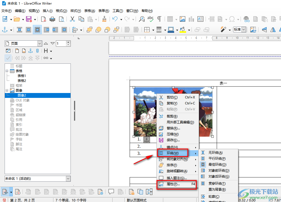
Task: Click the Print icon
Action: pos(52,19)
